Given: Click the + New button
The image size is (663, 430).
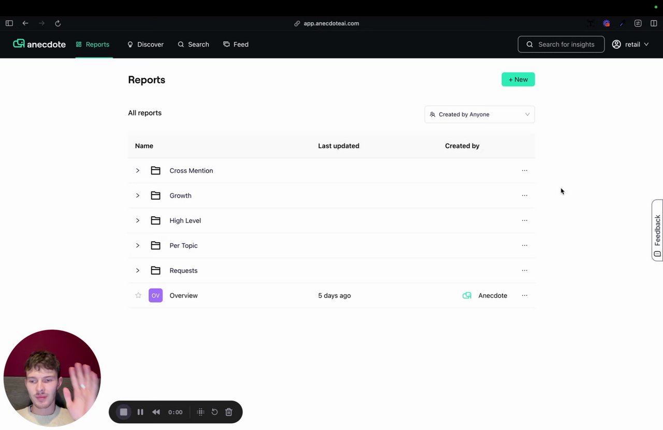Looking at the screenshot, I should click(x=518, y=79).
